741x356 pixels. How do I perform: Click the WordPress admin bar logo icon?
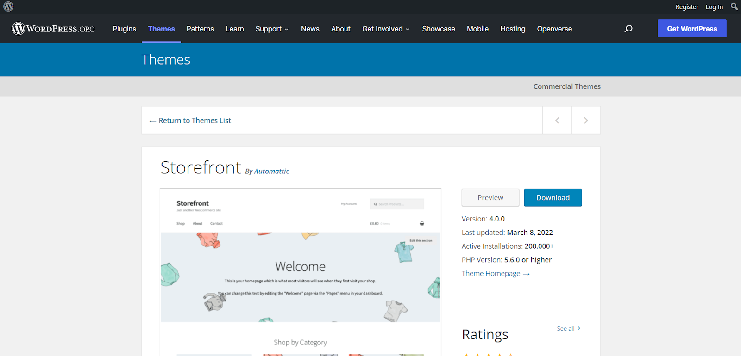click(8, 6)
